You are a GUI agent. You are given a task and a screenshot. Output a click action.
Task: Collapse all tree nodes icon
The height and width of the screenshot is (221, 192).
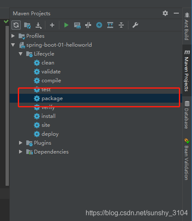[x=121, y=25]
